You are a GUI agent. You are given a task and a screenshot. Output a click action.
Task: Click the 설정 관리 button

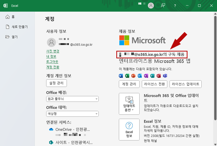(57, 83)
